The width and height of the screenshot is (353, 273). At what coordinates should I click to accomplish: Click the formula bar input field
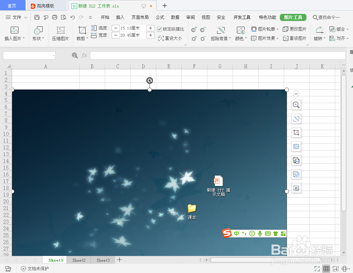(x=218, y=55)
